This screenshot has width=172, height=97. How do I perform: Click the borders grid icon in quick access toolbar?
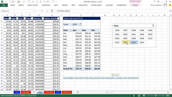point(29,2)
